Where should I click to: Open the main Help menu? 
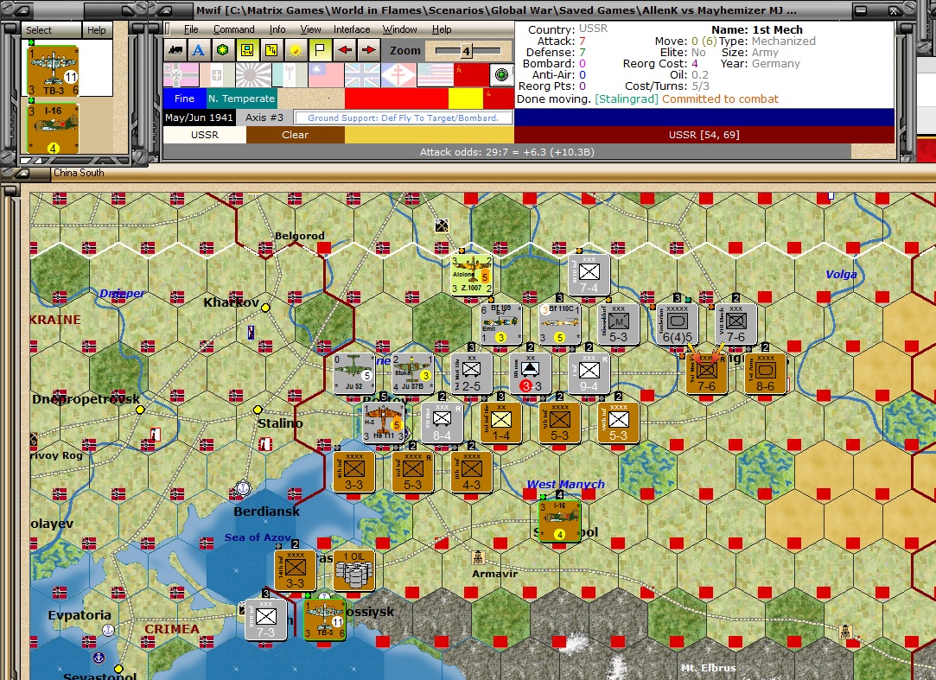click(x=442, y=29)
